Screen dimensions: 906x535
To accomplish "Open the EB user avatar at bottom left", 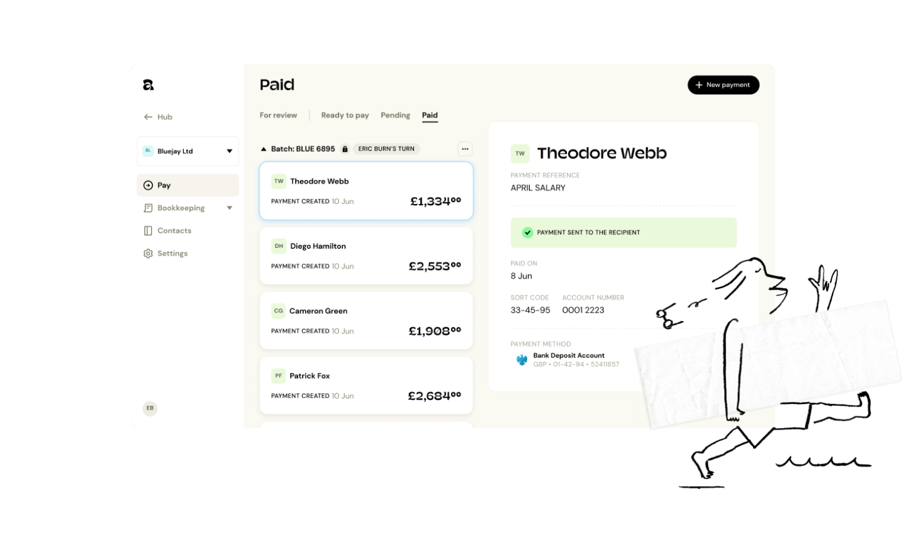I will coord(150,408).
